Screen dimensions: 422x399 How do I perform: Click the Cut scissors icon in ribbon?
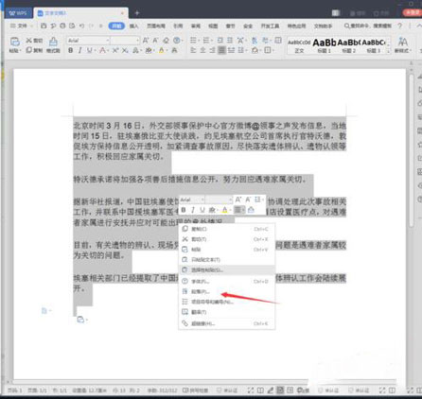34,41
